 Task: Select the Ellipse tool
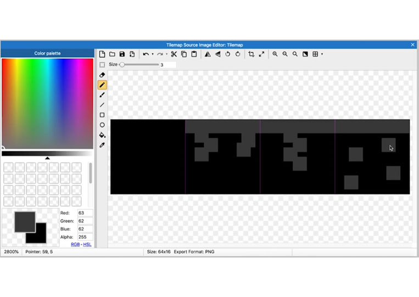pos(102,125)
